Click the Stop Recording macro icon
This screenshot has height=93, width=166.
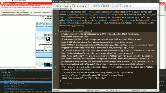[120, 6]
